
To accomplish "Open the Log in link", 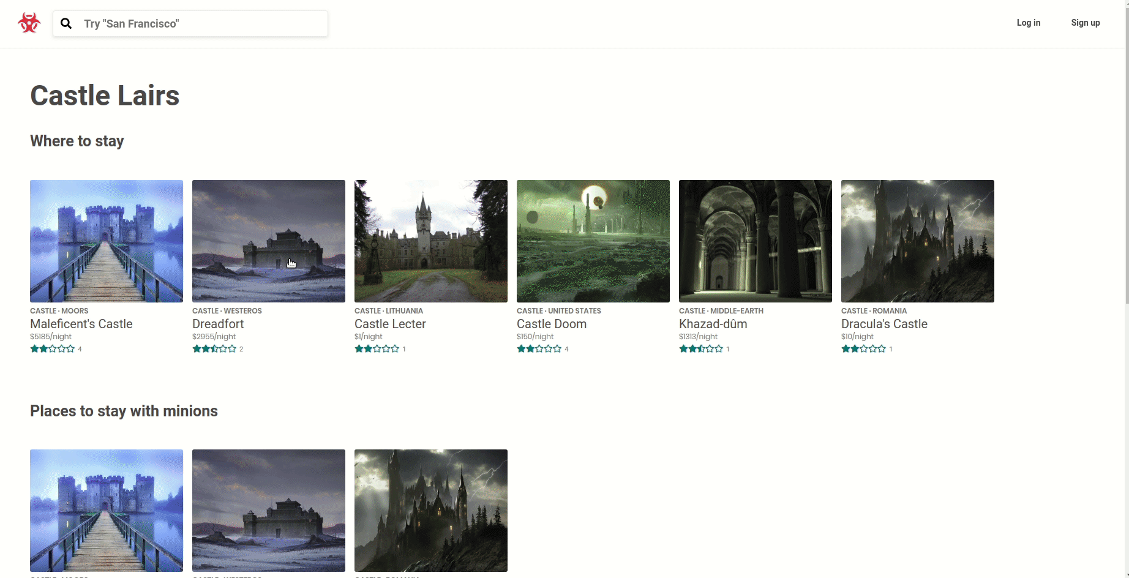I will tap(1028, 23).
